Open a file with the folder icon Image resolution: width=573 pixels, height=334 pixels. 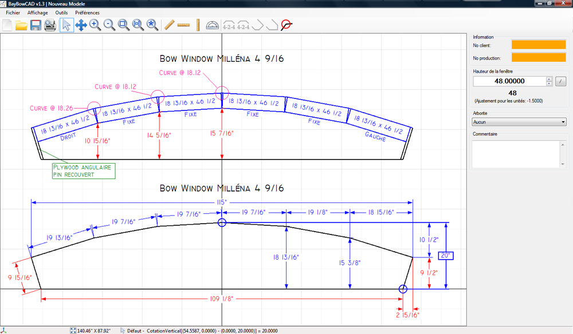click(21, 25)
